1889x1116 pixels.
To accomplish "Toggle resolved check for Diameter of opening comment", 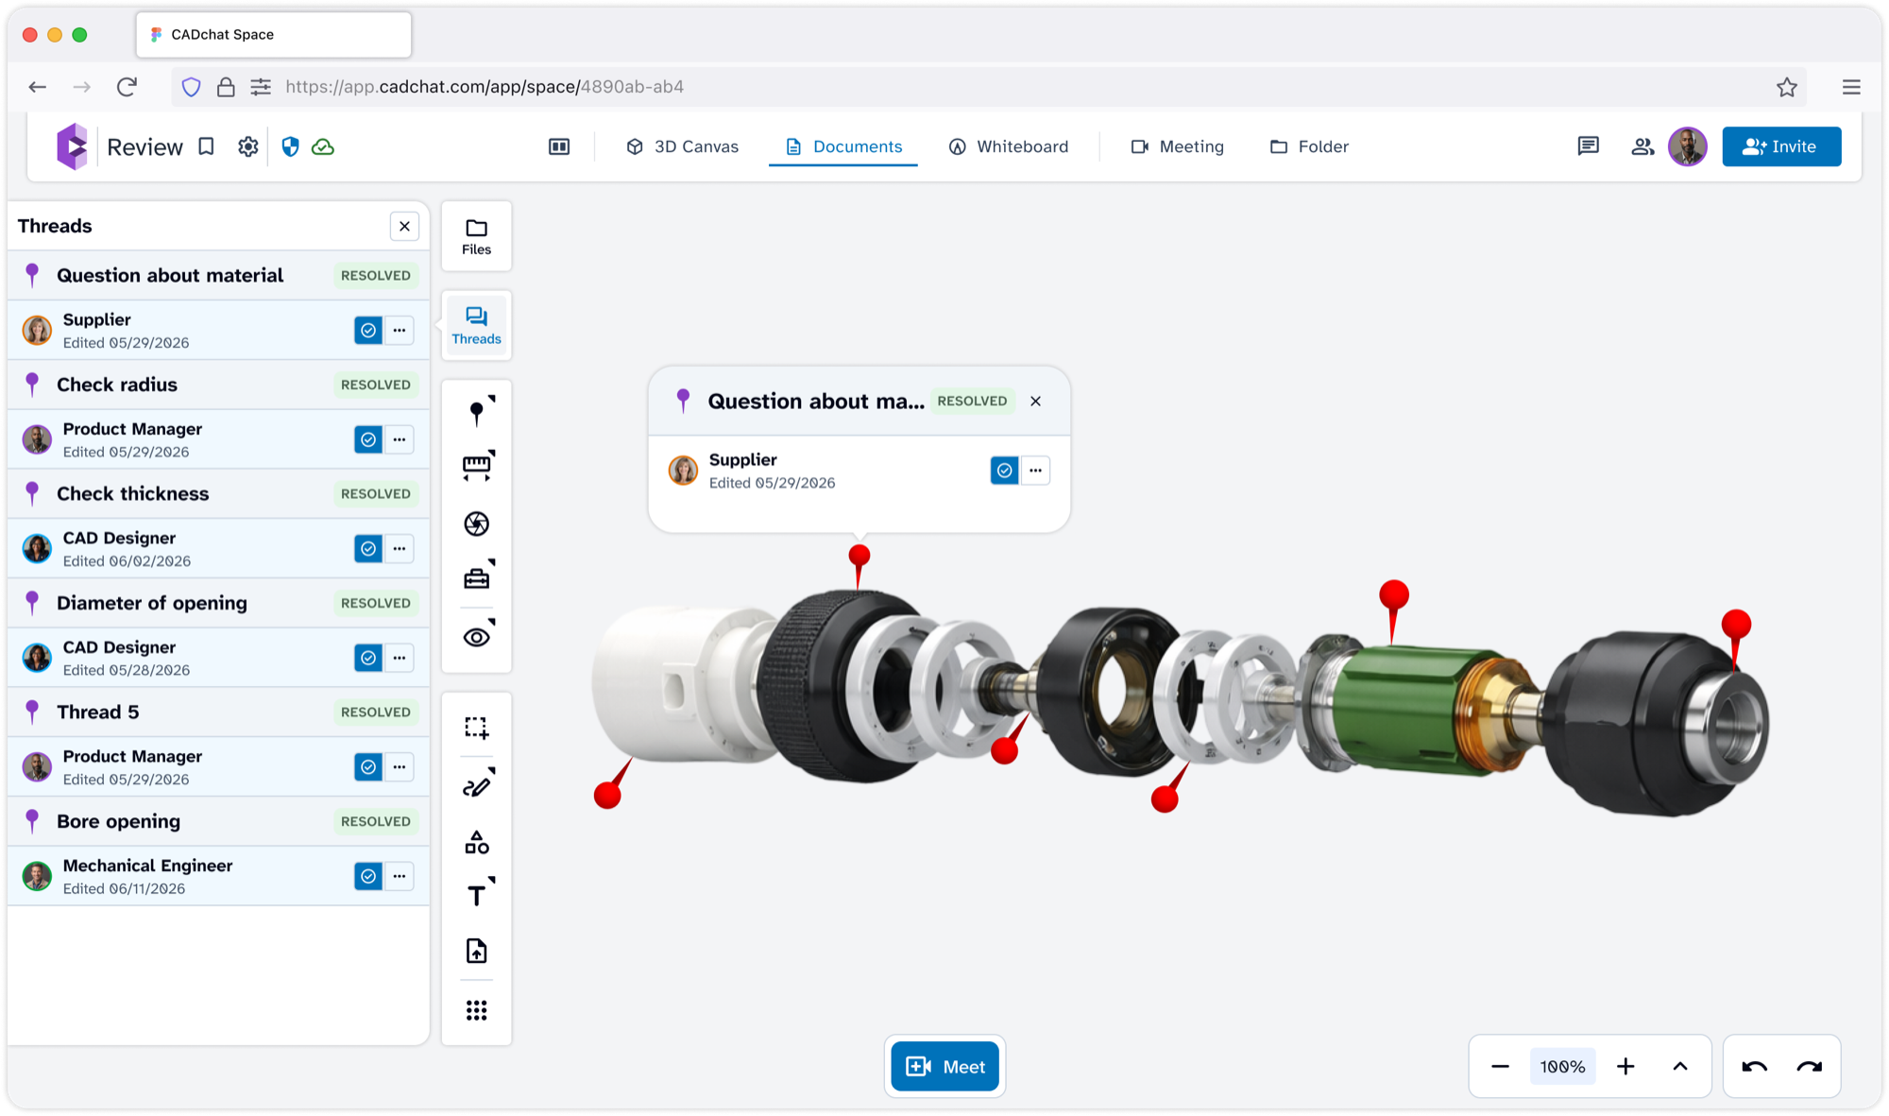I will tap(368, 658).
